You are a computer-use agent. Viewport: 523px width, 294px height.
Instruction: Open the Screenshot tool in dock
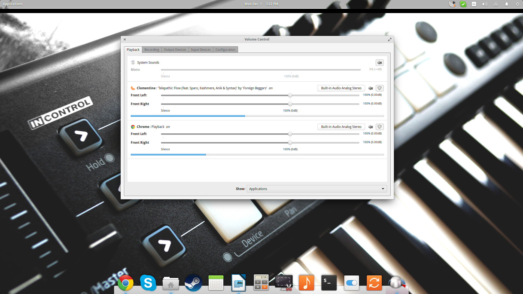click(284, 283)
